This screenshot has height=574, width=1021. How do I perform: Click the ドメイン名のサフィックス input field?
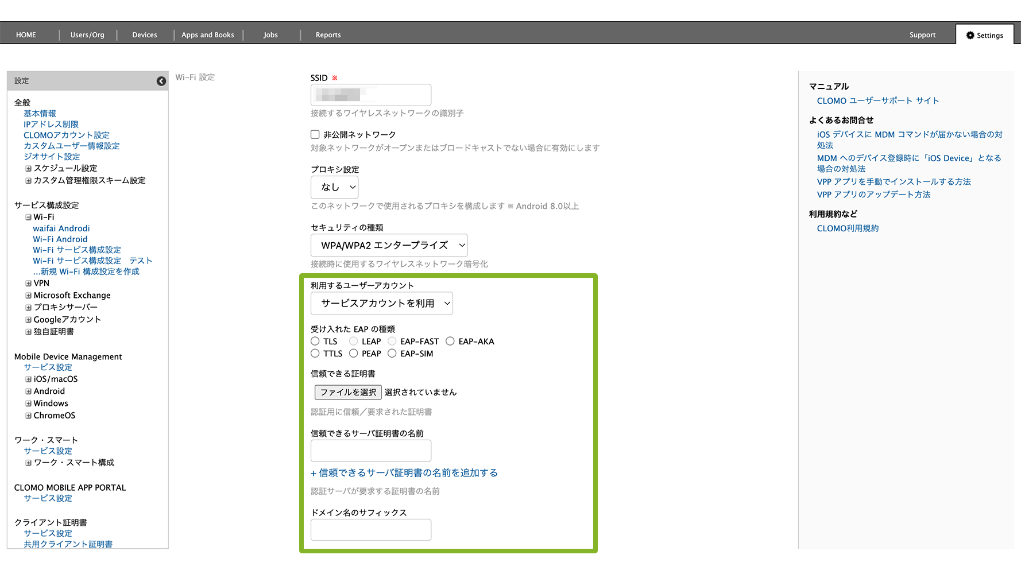pyautogui.click(x=371, y=530)
